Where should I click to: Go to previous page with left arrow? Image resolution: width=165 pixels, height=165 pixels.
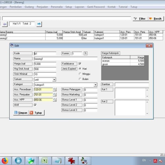tap(5, 24)
